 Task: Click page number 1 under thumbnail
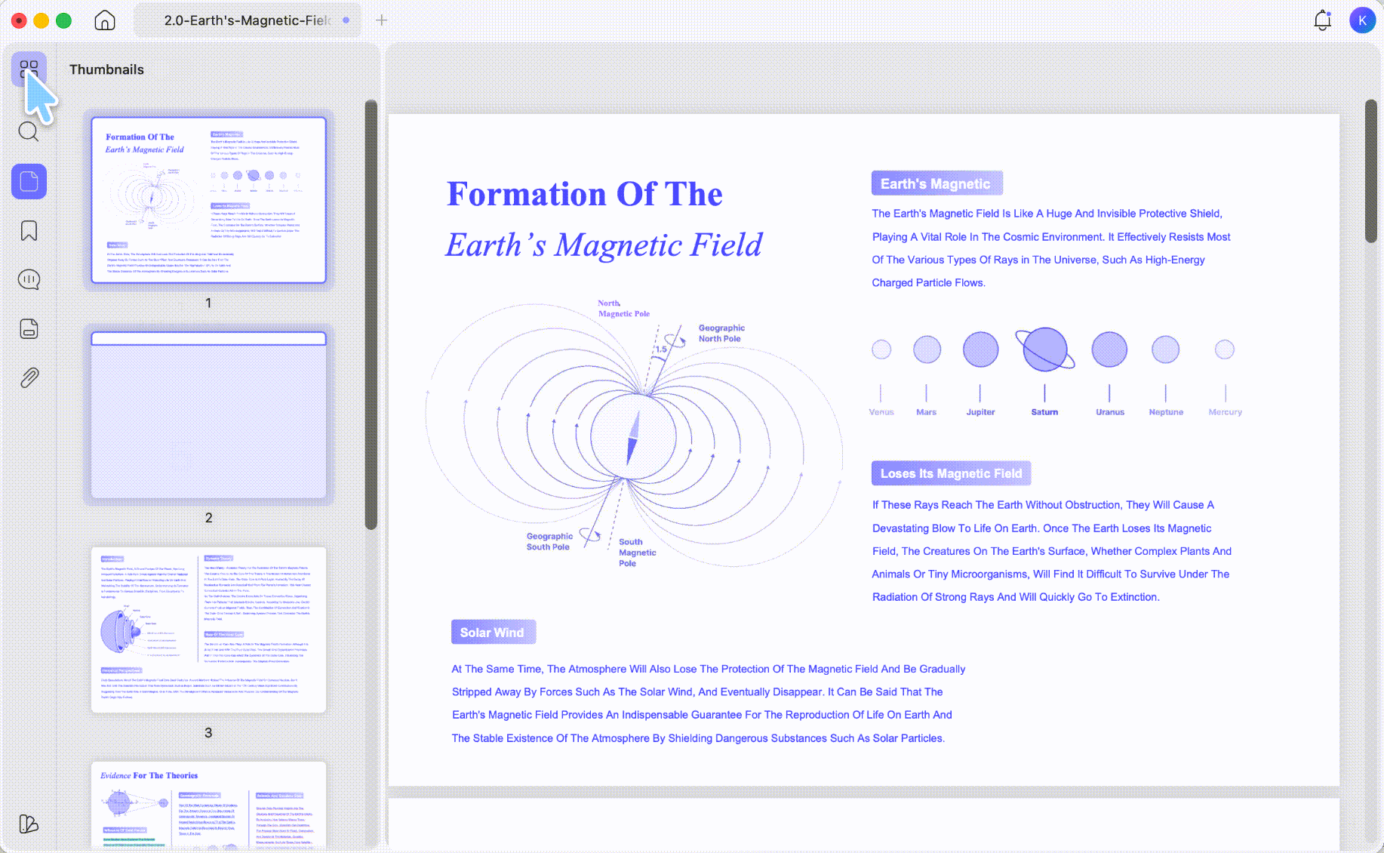coord(208,303)
